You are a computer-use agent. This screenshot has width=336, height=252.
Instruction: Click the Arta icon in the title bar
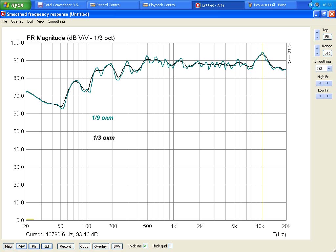point(3,14)
